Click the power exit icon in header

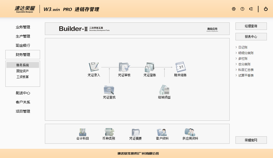coord(266,9)
